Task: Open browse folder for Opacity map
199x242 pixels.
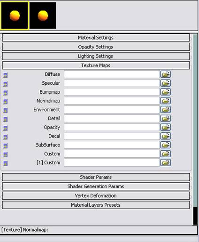Action: click(x=166, y=127)
